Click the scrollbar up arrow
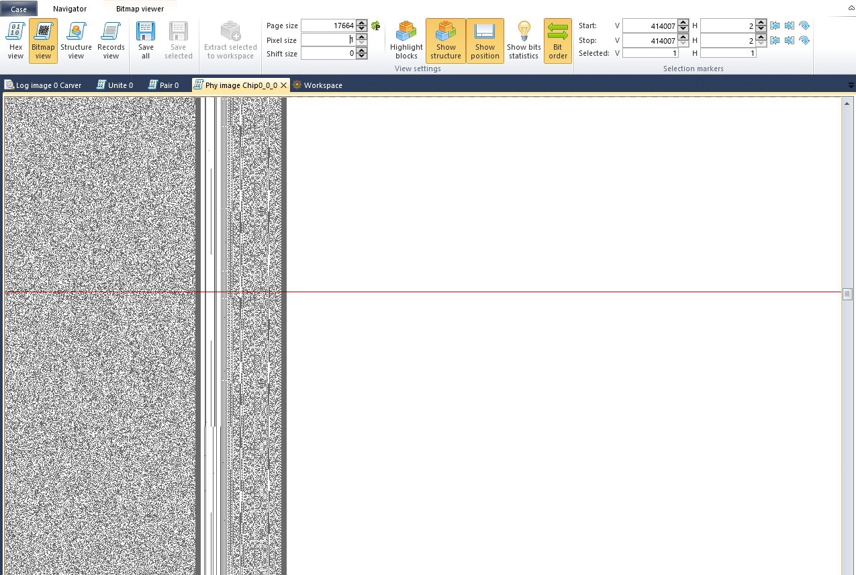This screenshot has width=856, height=575. pyautogui.click(x=847, y=103)
